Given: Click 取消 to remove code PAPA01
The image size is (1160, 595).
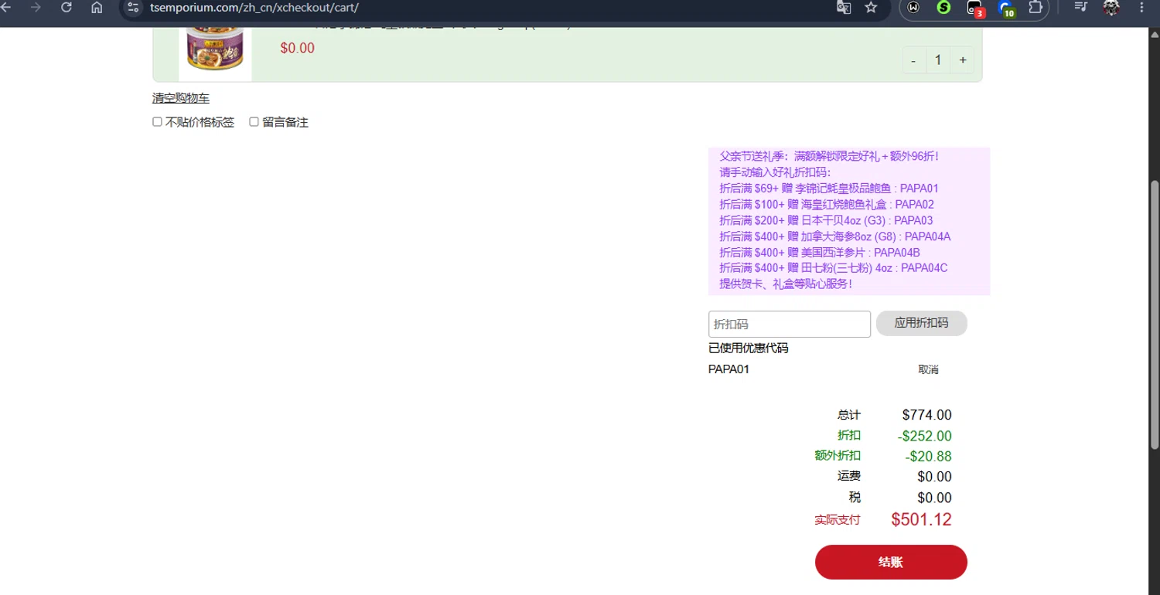Looking at the screenshot, I should [x=928, y=369].
